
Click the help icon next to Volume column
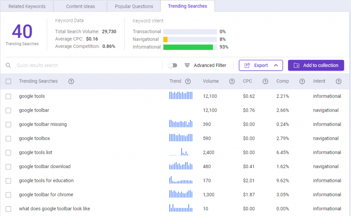click(x=232, y=82)
